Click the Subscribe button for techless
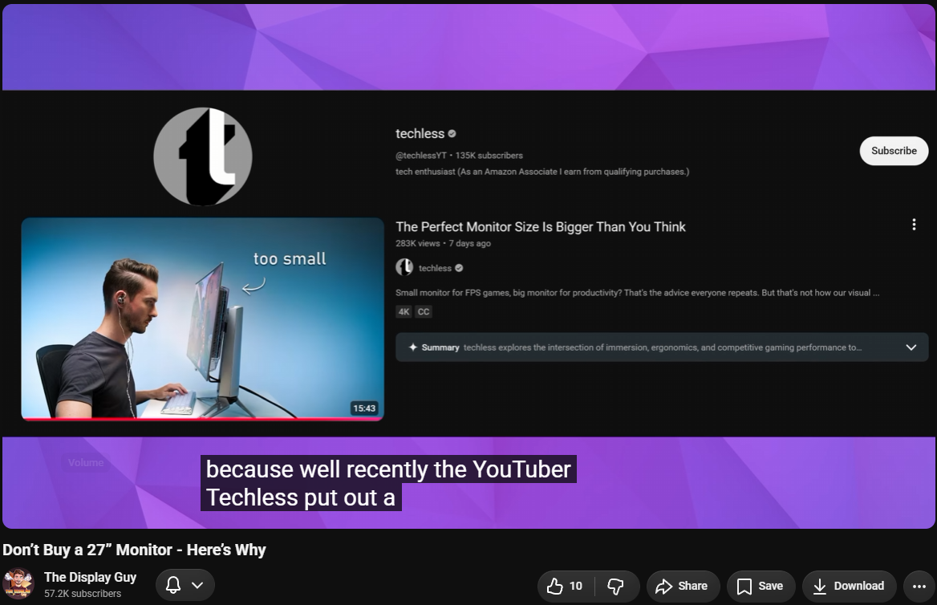Screen dimensions: 937x605 (894, 151)
